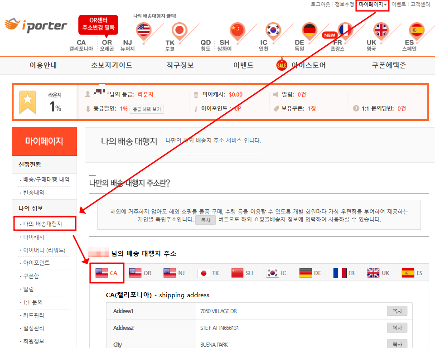Click the question mark icon by 1:1 문의답변
435x348 pixels.
pos(356,108)
